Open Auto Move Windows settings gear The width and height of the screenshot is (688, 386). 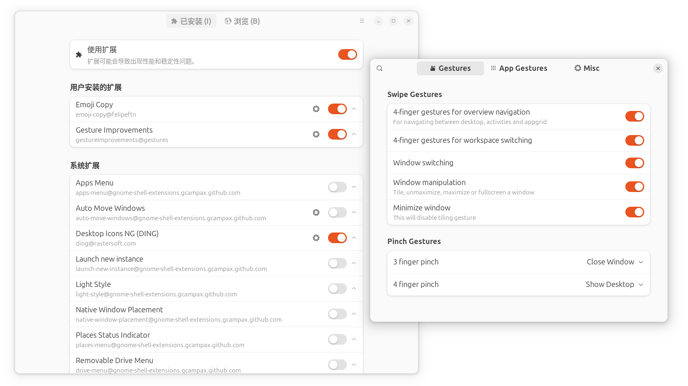pyautogui.click(x=316, y=212)
